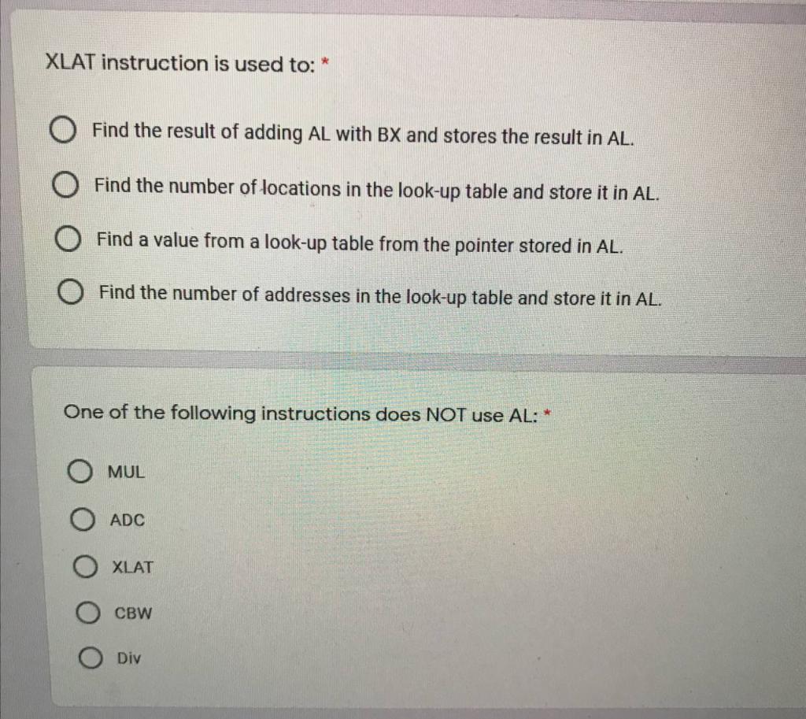Select the CBW answer option
806x719 pixels.
[x=87, y=613]
